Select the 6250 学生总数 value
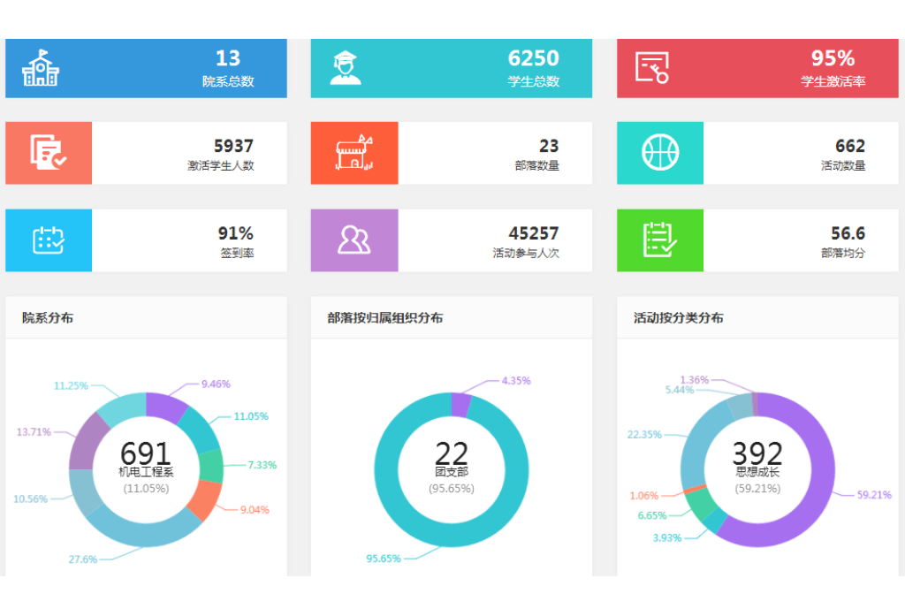The image size is (905, 601). point(533,57)
